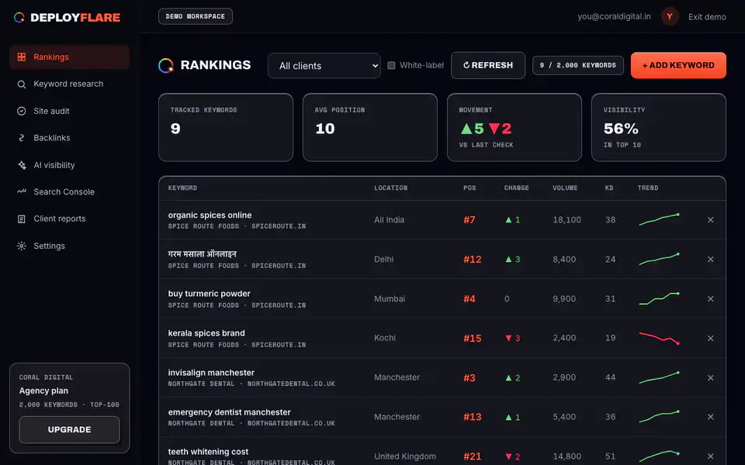Delete the buy turmeric powder keyword
Image resolution: width=745 pixels, height=465 pixels.
(710, 298)
